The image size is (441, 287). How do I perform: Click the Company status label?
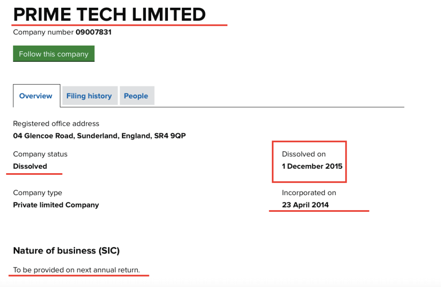tap(40, 154)
